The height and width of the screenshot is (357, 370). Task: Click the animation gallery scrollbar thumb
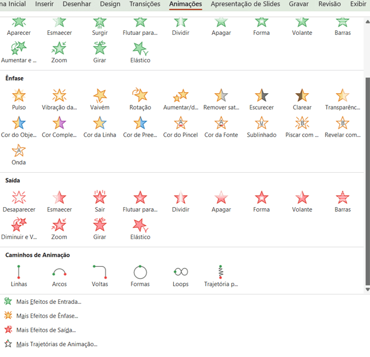367,181
